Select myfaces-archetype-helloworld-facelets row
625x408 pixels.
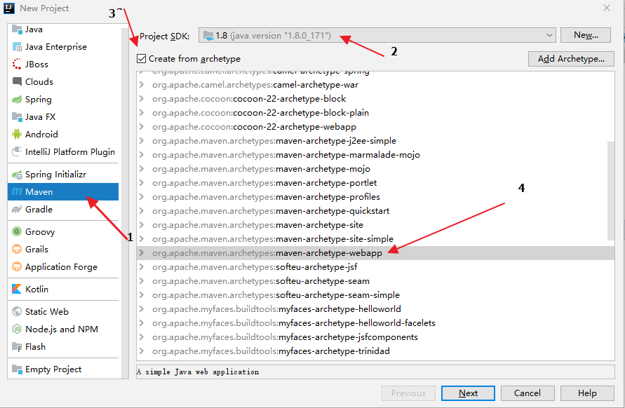pos(375,322)
